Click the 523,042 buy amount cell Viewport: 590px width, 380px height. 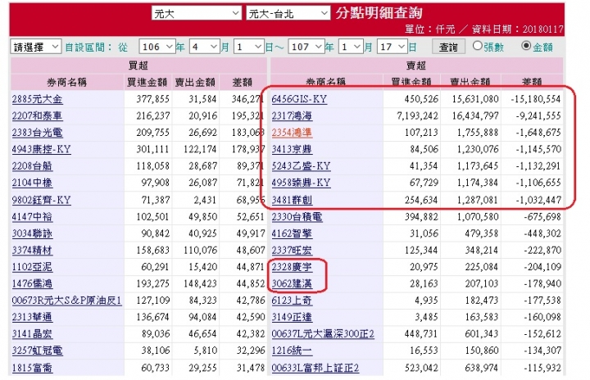point(421,368)
